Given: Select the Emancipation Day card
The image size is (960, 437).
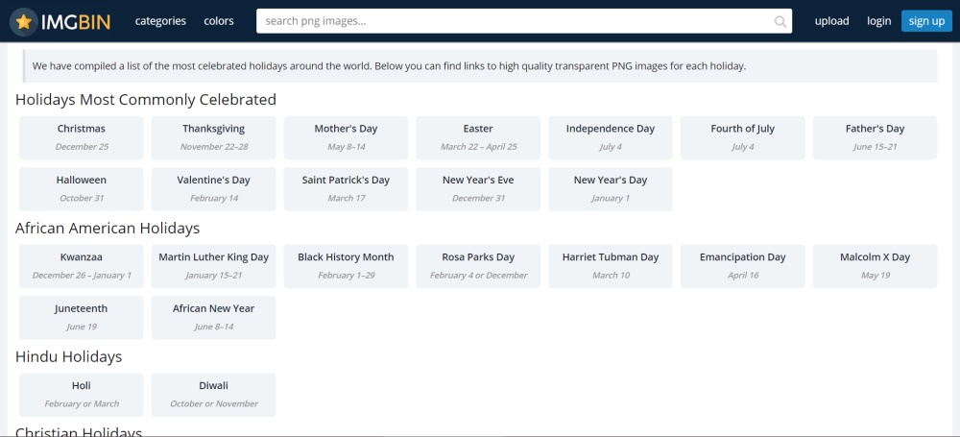Looking at the screenshot, I should (x=743, y=267).
